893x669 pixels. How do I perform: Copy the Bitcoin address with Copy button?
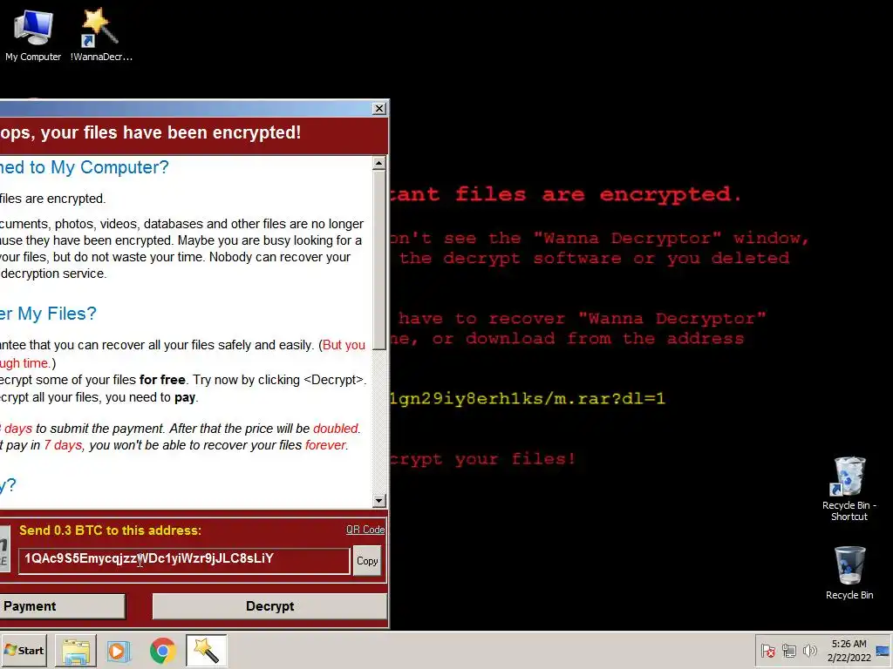click(367, 561)
